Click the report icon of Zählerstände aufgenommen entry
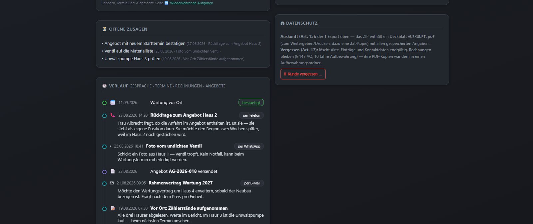The image size is (533, 224). click(113, 208)
